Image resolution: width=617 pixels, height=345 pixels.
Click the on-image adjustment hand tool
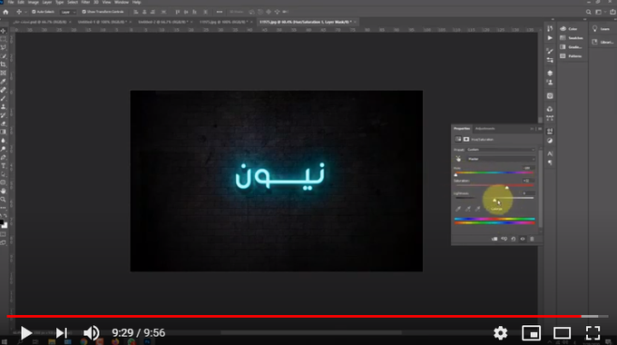(458, 159)
